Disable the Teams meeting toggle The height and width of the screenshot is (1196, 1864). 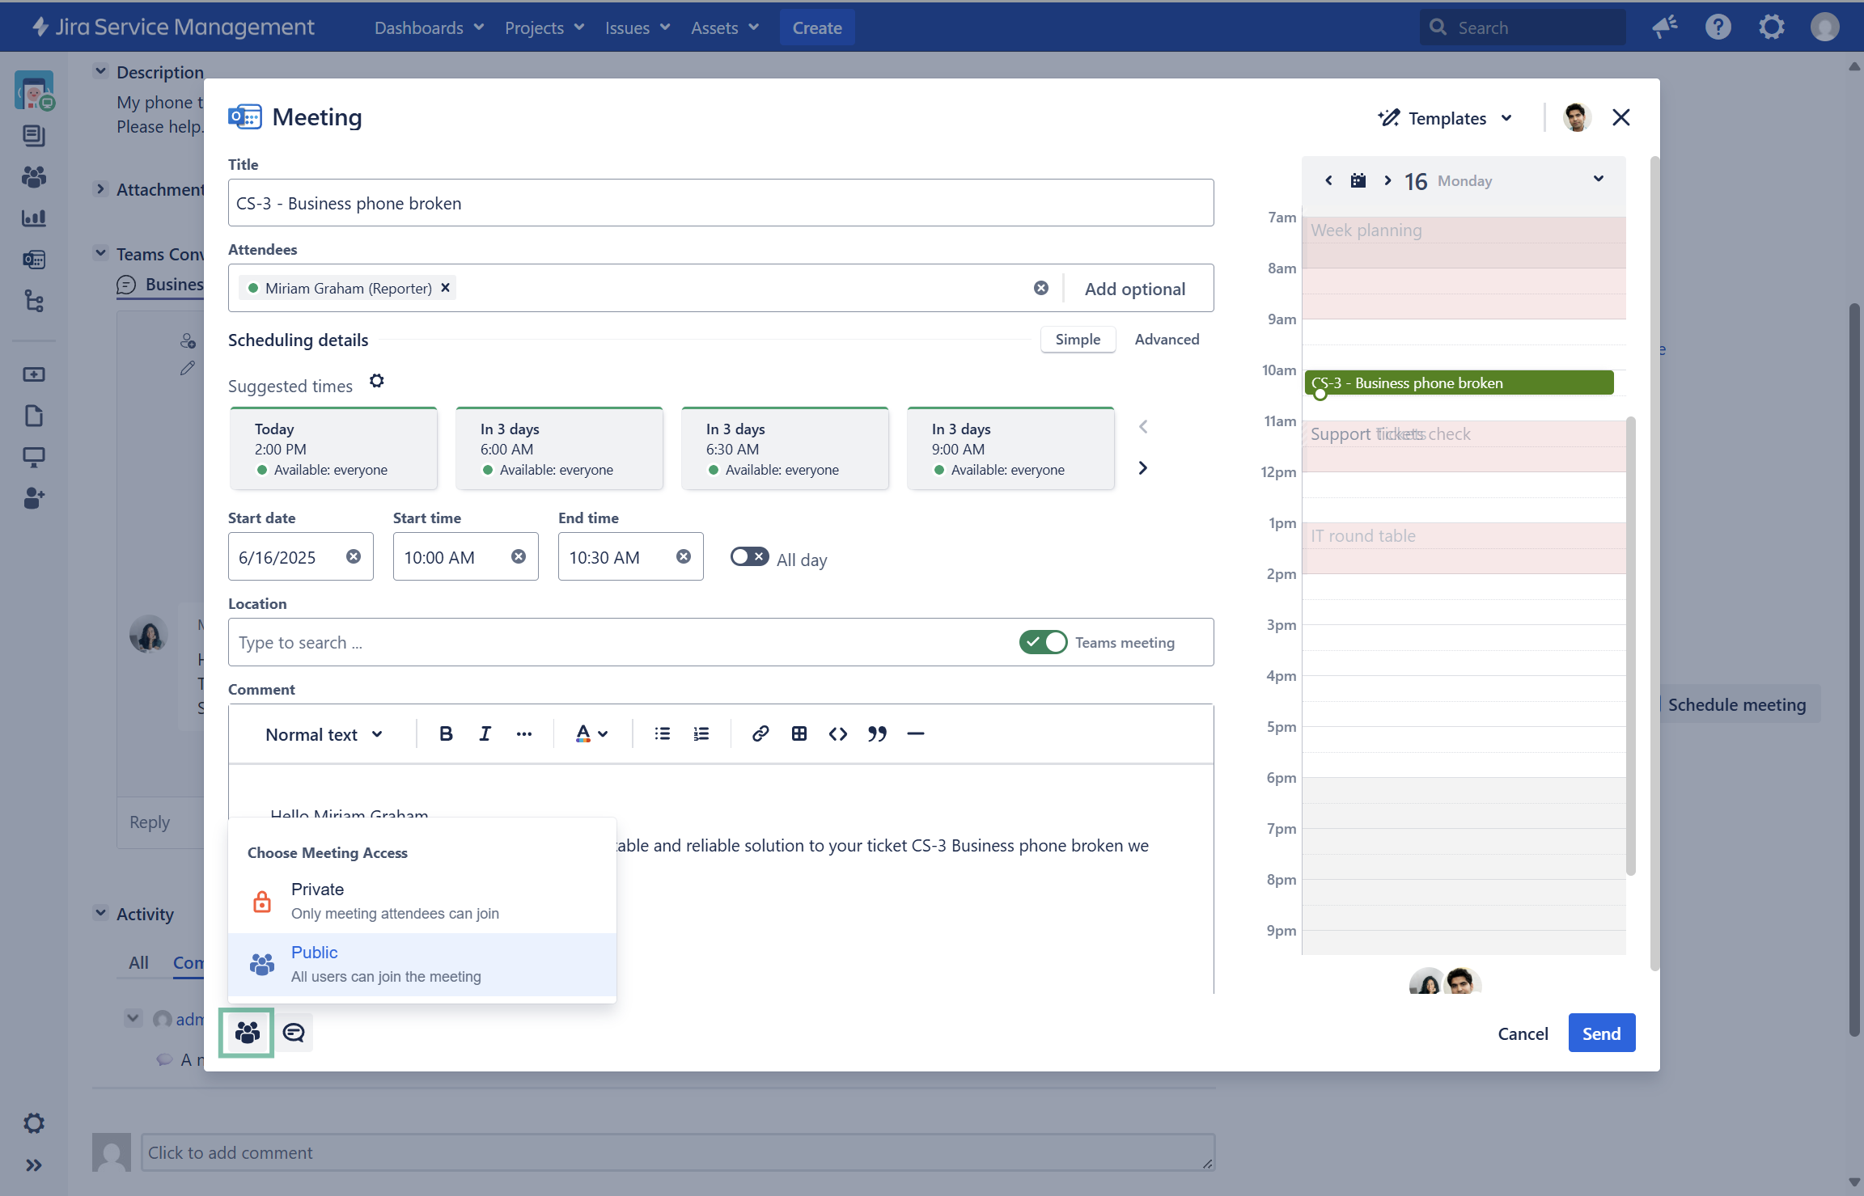(x=1043, y=642)
